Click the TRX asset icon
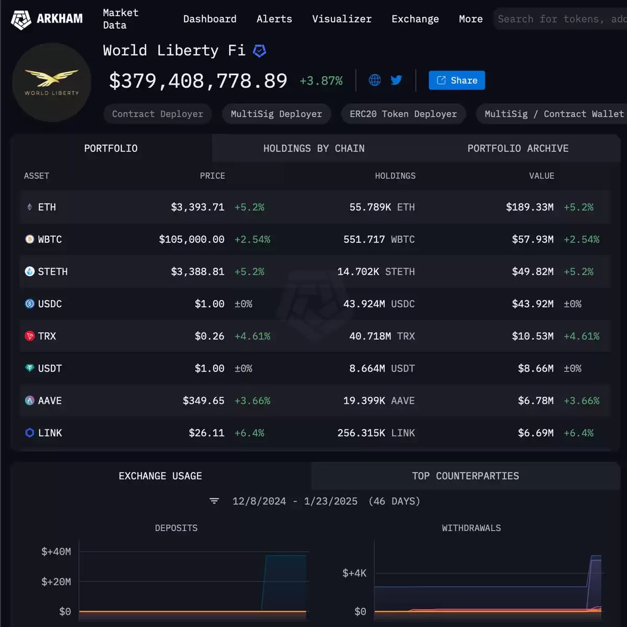The image size is (627, 627). point(30,336)
